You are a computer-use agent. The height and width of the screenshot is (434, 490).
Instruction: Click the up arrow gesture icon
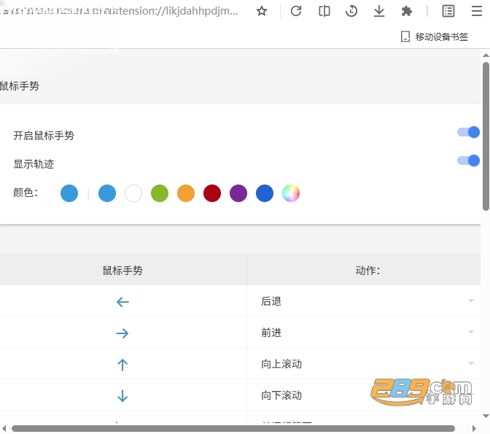click(122, 365)
